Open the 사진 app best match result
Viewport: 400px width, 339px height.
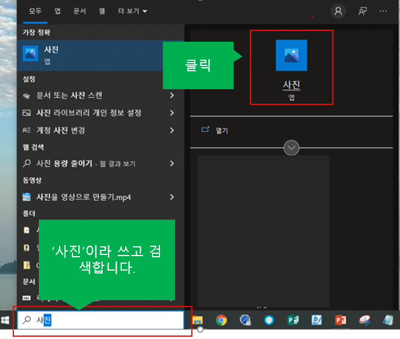(100, 55)
